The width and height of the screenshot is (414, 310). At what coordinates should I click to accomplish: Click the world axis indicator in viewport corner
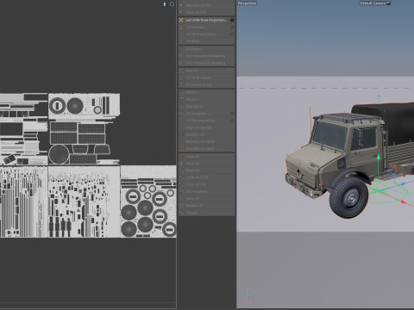pyautogui.click(x=250, y=295)
